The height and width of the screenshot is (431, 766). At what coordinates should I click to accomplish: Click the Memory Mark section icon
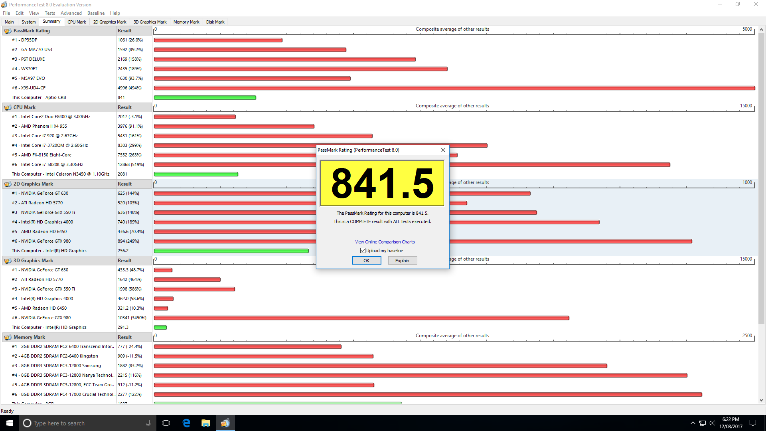point(8,337)
